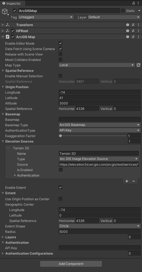Click the API Key input field
This screenshot has height=272, width=142.
click(100, 248)
